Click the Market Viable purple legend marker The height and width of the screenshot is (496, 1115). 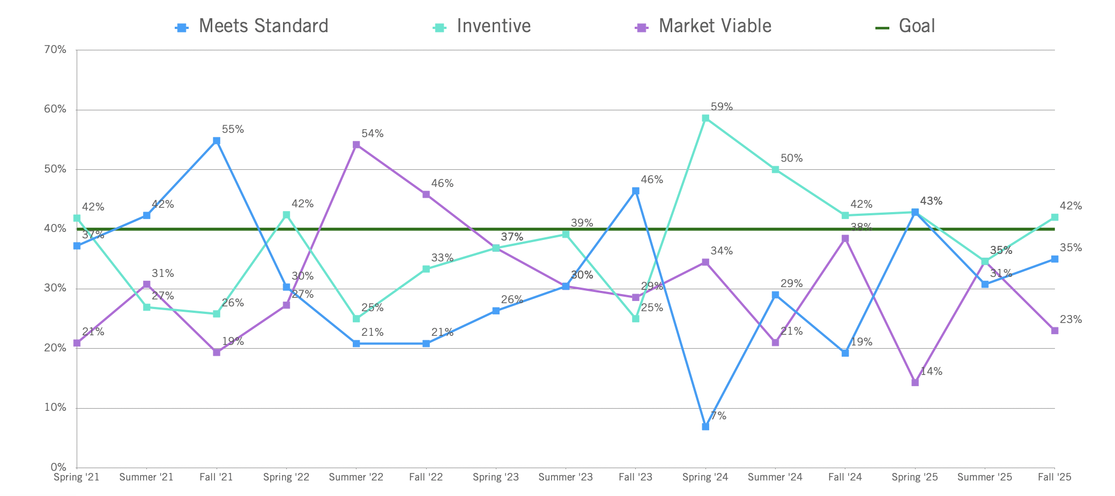click(x=642, y=27)
